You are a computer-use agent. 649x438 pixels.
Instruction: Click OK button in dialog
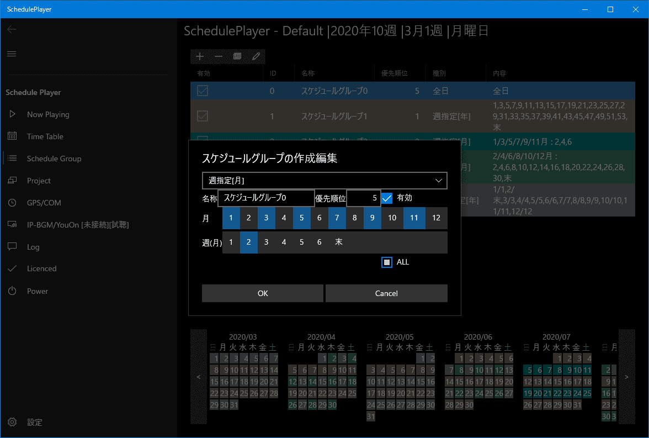pos(263,293)
